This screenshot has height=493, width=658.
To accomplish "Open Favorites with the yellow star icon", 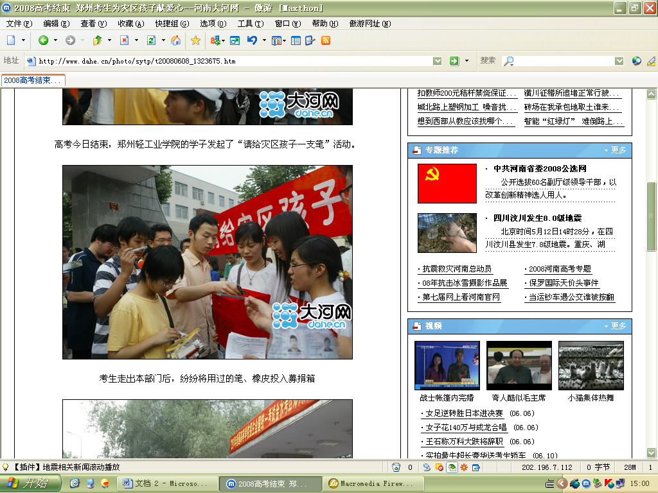I will tap(195, 40).
